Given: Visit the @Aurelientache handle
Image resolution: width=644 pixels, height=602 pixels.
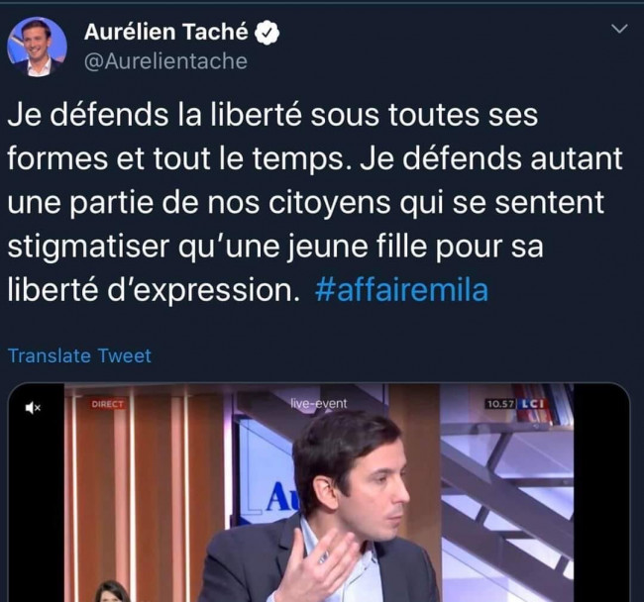Looking at the screenshot, I should coord(165,61).
